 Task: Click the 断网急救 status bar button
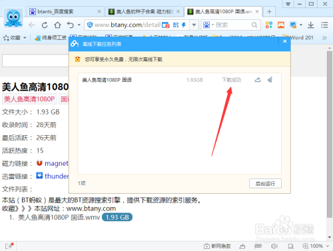coord(218,246)
